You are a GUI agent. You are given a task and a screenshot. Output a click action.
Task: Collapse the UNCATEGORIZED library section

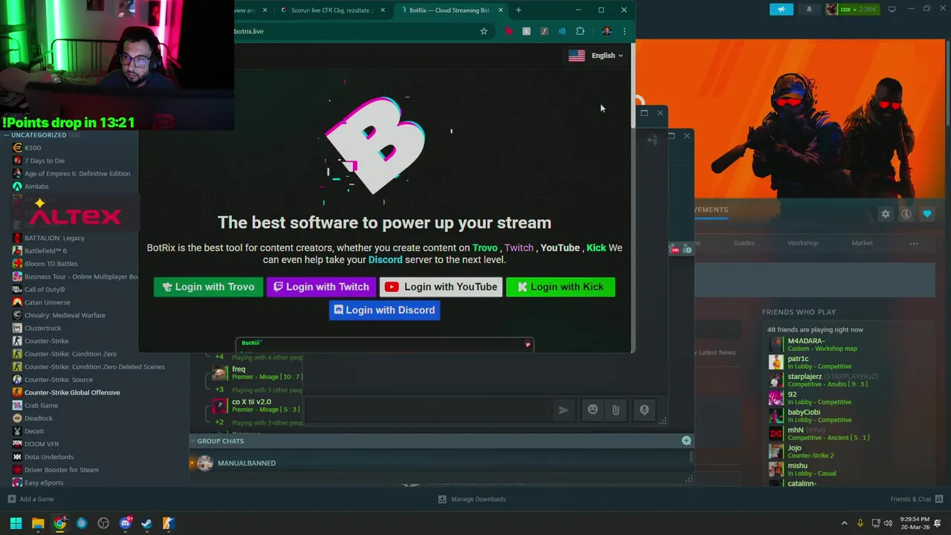(x=6, y=135)
